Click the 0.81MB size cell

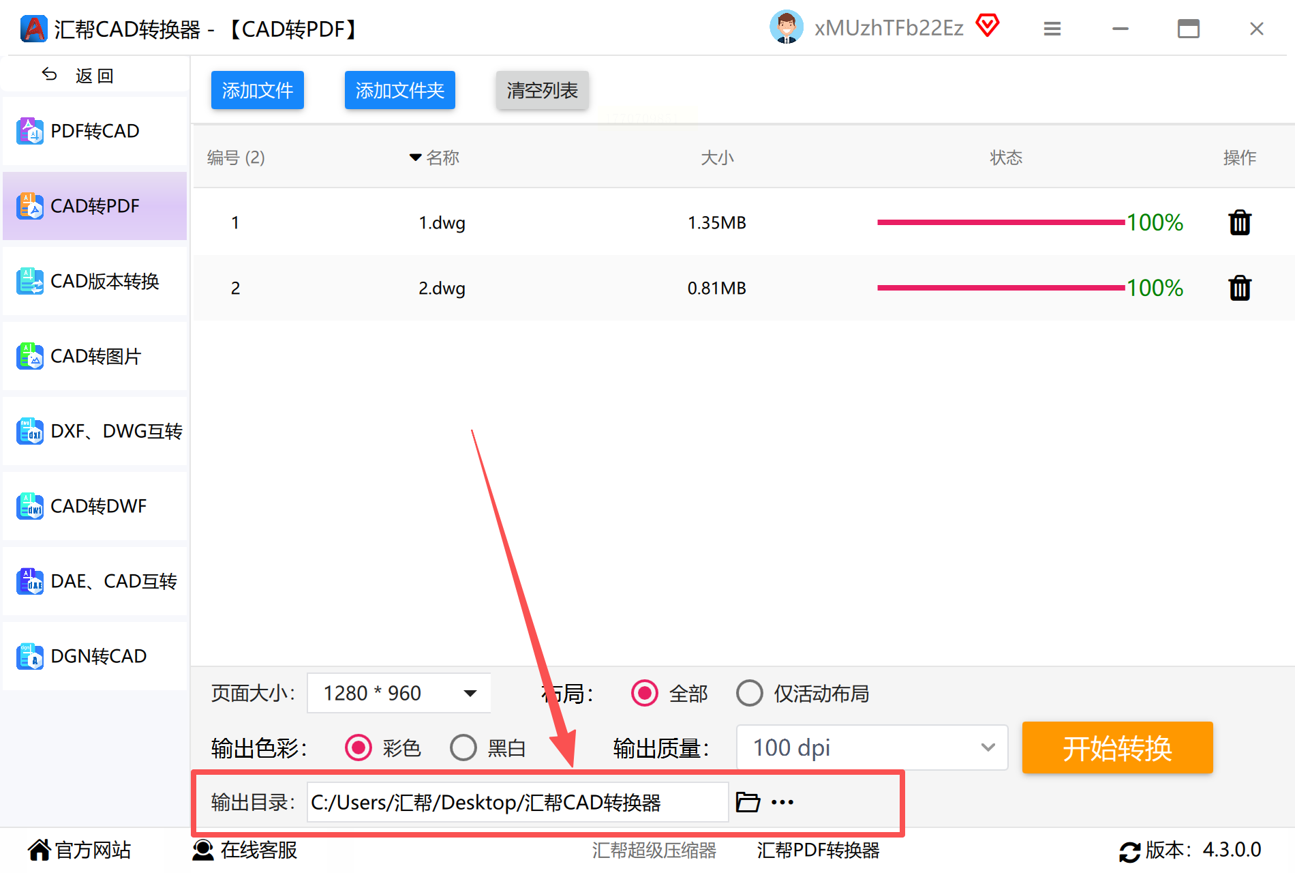[717, 288]
